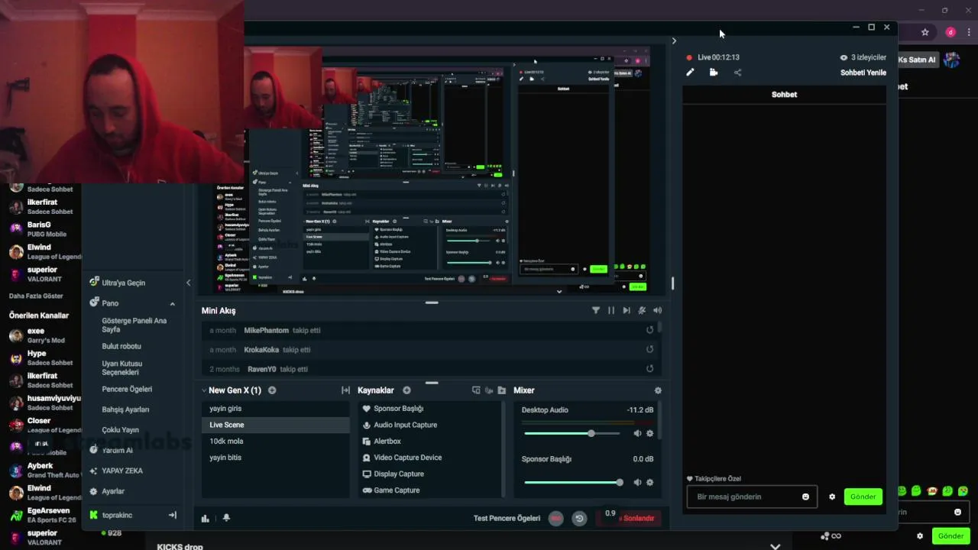Screen dimensions: 978x550
Task: Click Sohbeti Yenile
Action: point(863,73)
